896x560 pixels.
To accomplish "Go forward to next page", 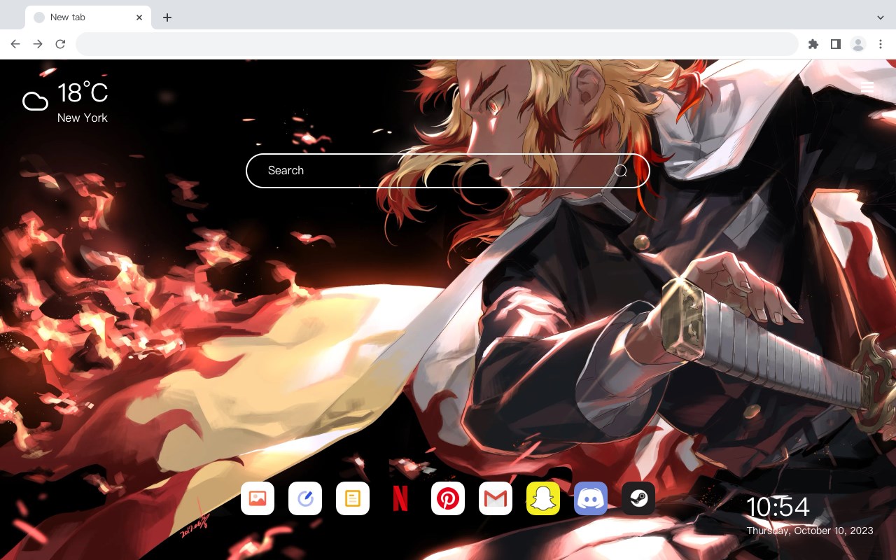I will pos(38,44).
